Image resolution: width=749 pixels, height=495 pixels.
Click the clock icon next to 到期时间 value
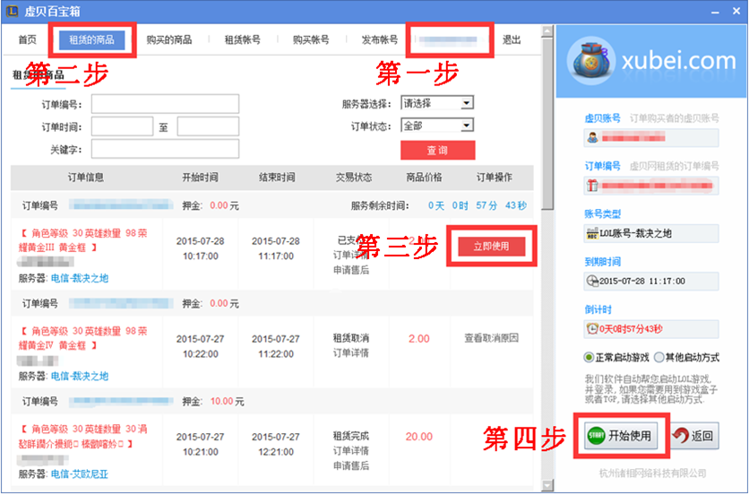point(590,281)
